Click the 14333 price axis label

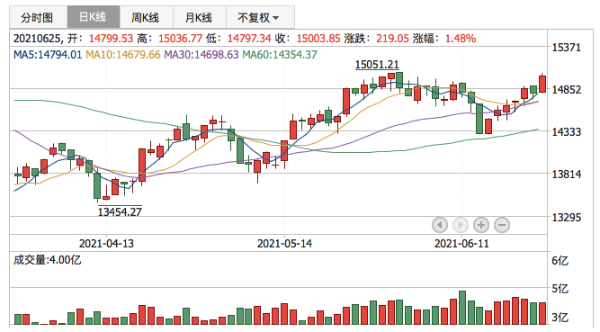(x=566, y=132)
